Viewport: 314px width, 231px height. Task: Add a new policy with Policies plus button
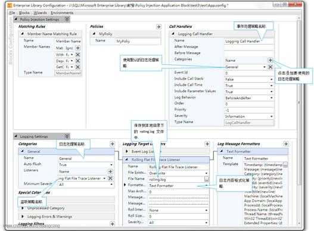tap(159, 27)
